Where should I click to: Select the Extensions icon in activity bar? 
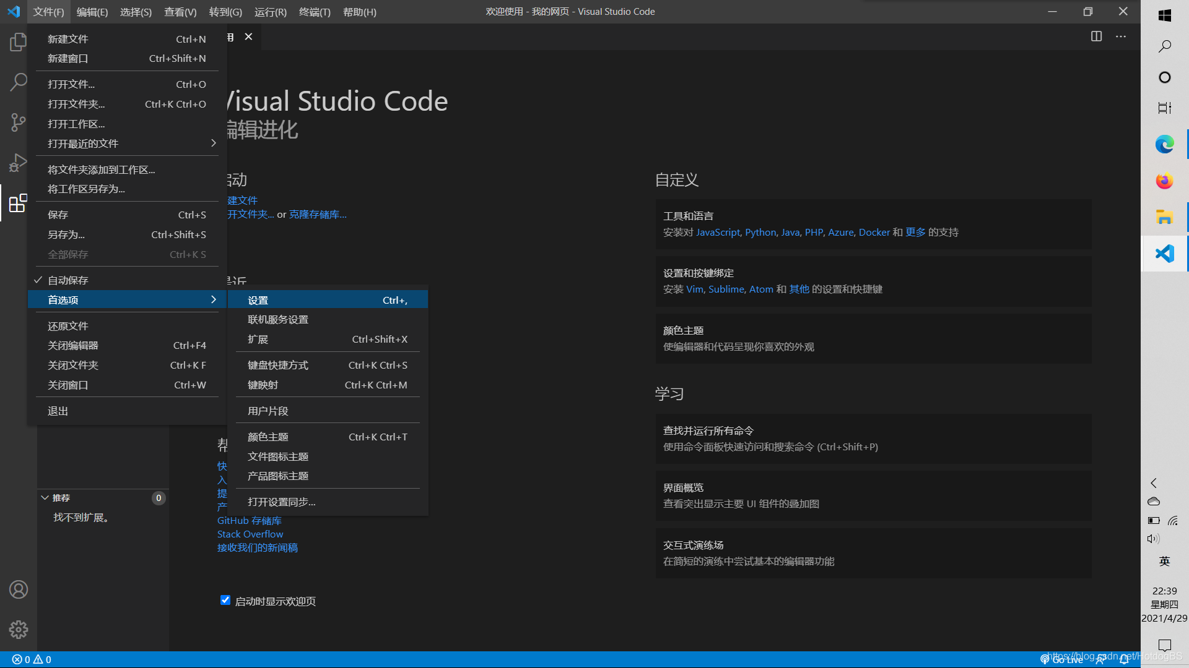18,202
